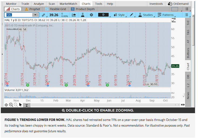Click the time axis expand arrows icon
The height and width of the screenshot is (139, 198).
[183, 105]
